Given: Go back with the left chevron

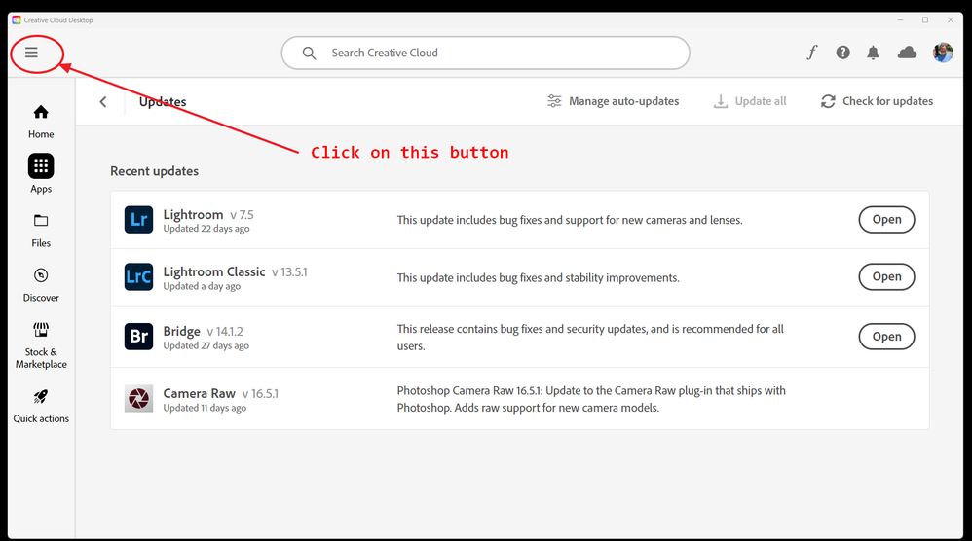Looking at the screenshot, I should (x=103, y=101).
